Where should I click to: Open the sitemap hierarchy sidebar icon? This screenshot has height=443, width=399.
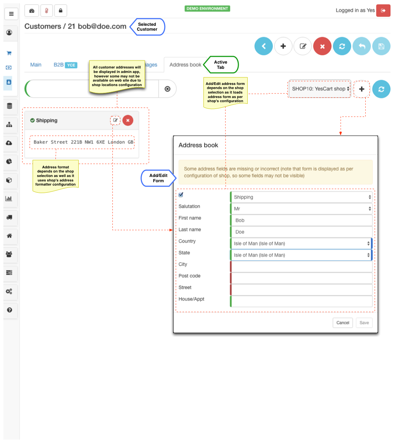click(9, 125)
